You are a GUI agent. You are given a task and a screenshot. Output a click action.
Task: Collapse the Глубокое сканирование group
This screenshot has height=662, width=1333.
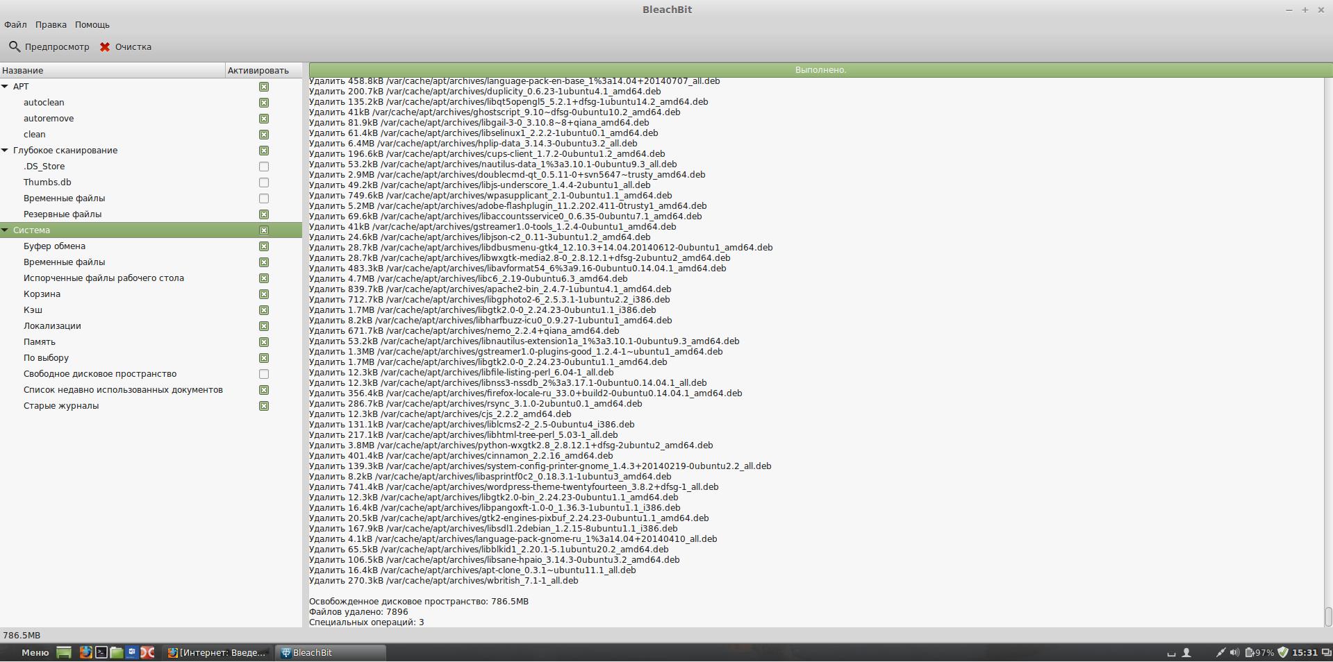tap(5, 151)
